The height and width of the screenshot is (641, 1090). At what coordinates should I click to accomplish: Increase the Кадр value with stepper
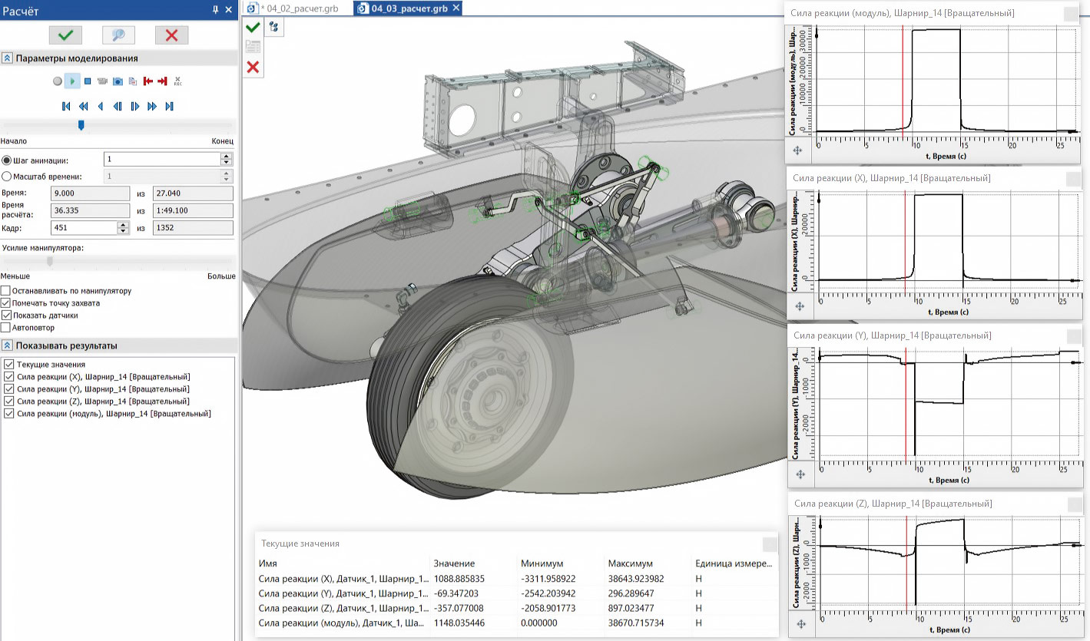pos(123,225)
